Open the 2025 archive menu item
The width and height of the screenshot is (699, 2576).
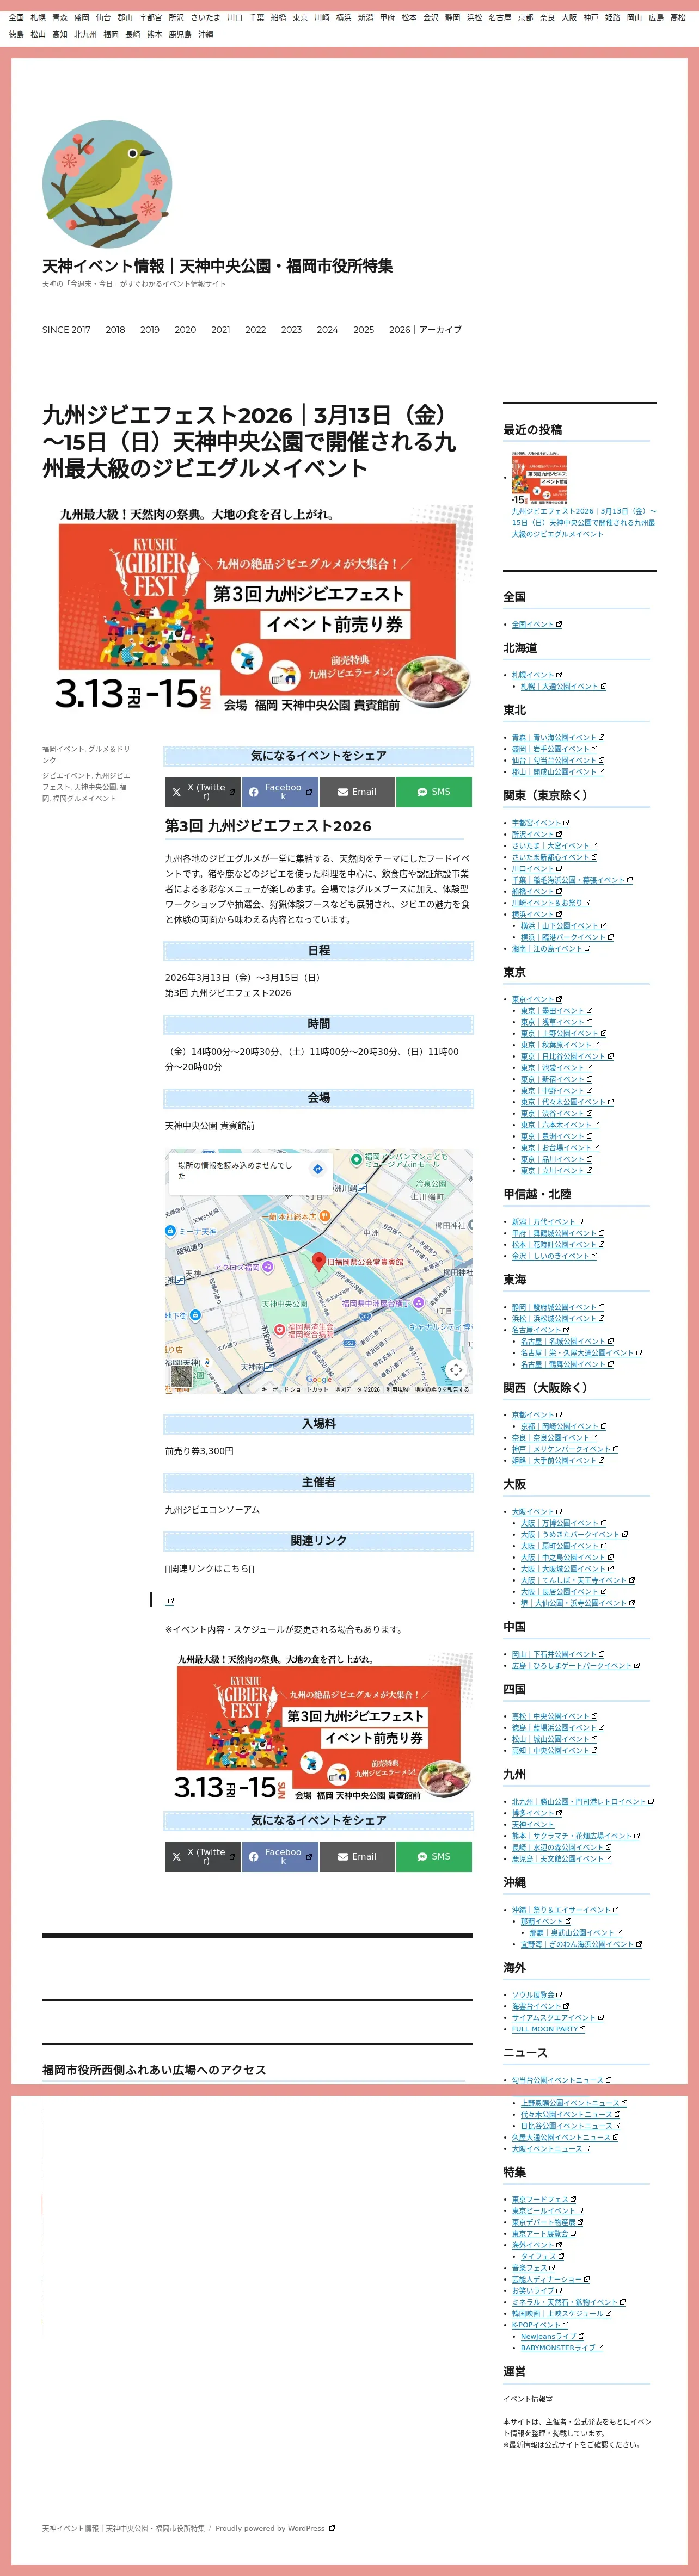coord(364,329)
